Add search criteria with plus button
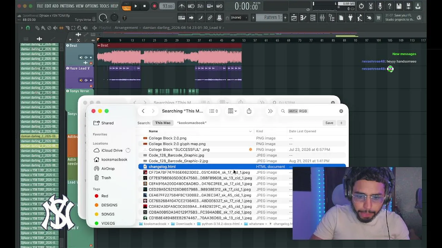 pyautogui.click(x=341, y=123)
